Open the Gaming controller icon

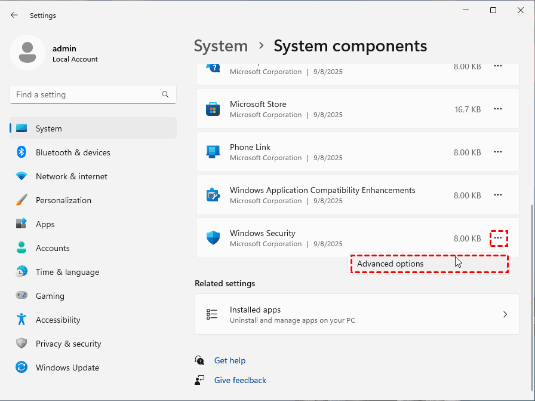(x=21, y=296)
